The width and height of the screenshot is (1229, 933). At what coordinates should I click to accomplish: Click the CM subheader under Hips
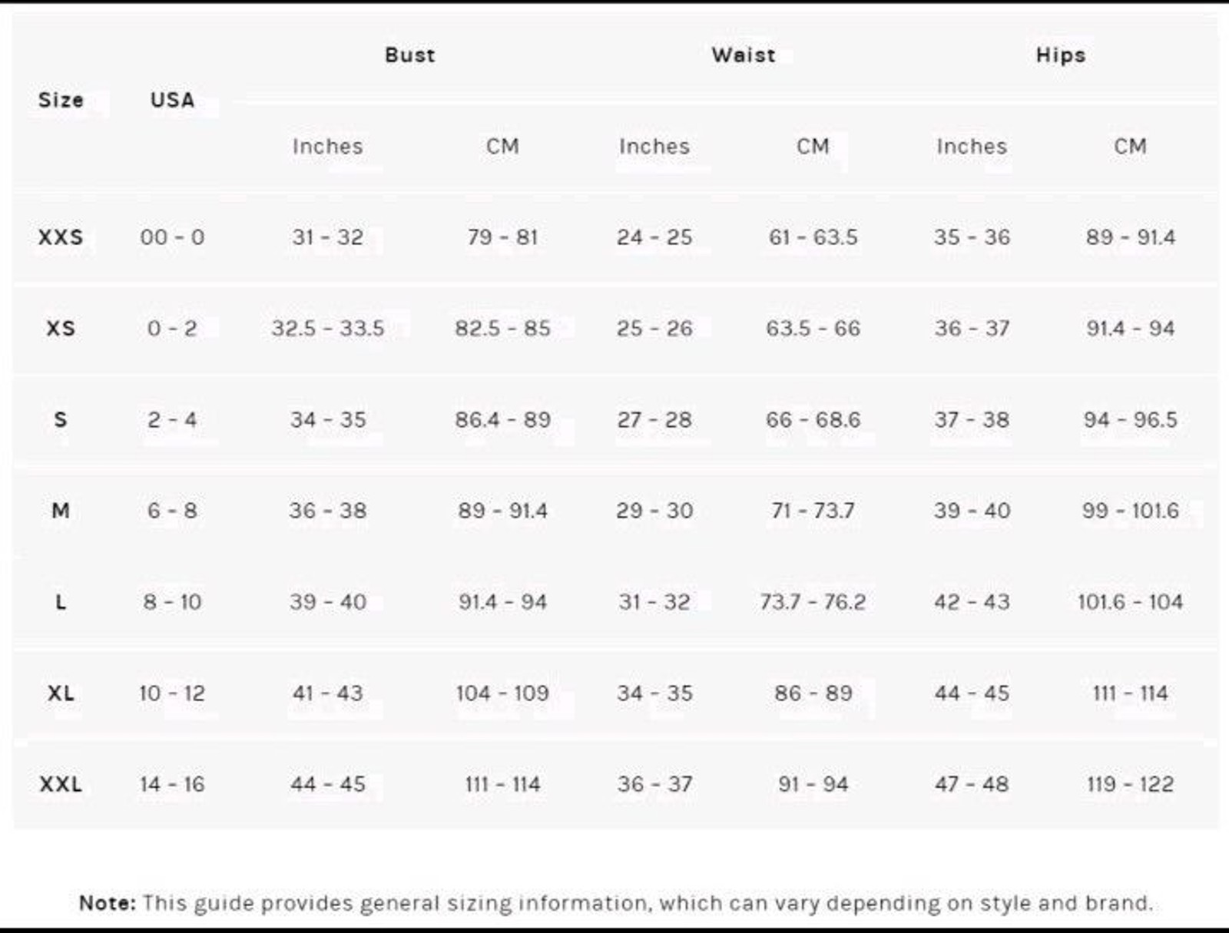pos(1130,146)
